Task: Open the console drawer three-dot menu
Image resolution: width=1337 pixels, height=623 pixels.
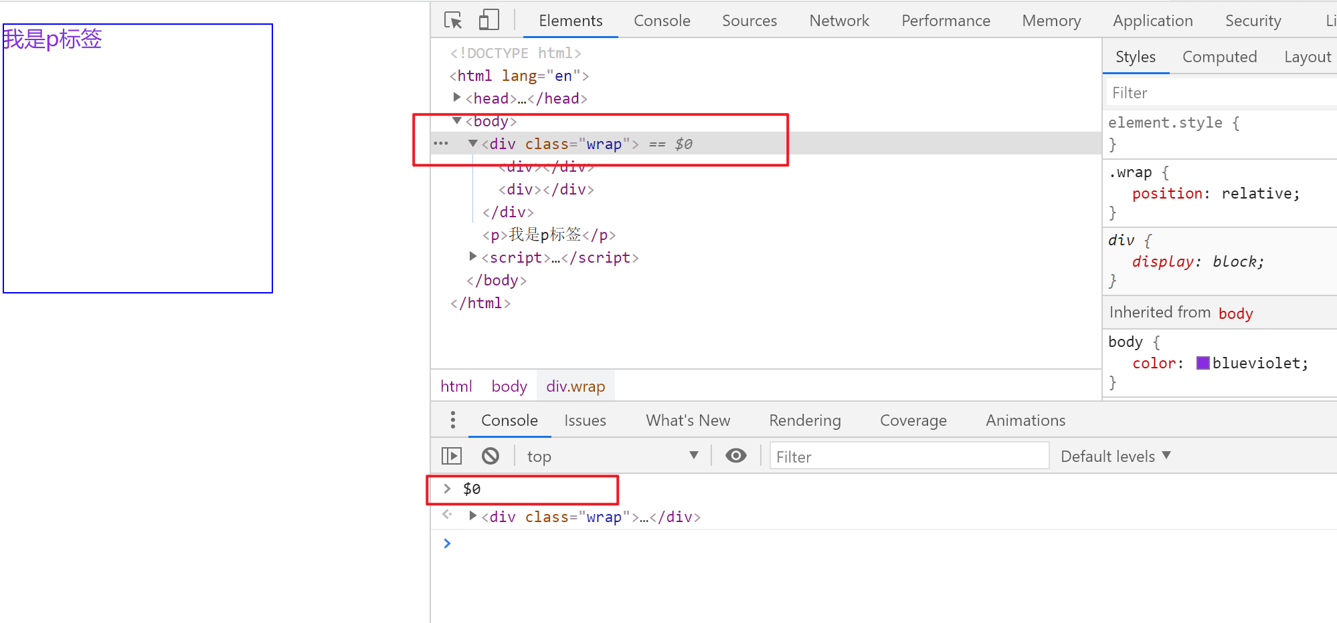Action: pos(453,420)
